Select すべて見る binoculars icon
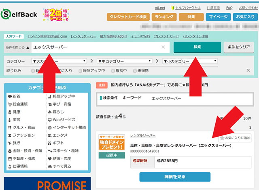 click(x=50, y=167)
